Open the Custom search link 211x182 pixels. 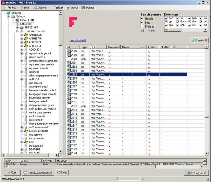click(78, 40)
